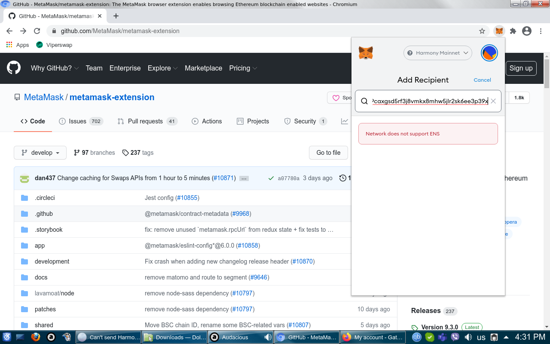
Task: Go forward in browser history
Action: coord(23,31)
